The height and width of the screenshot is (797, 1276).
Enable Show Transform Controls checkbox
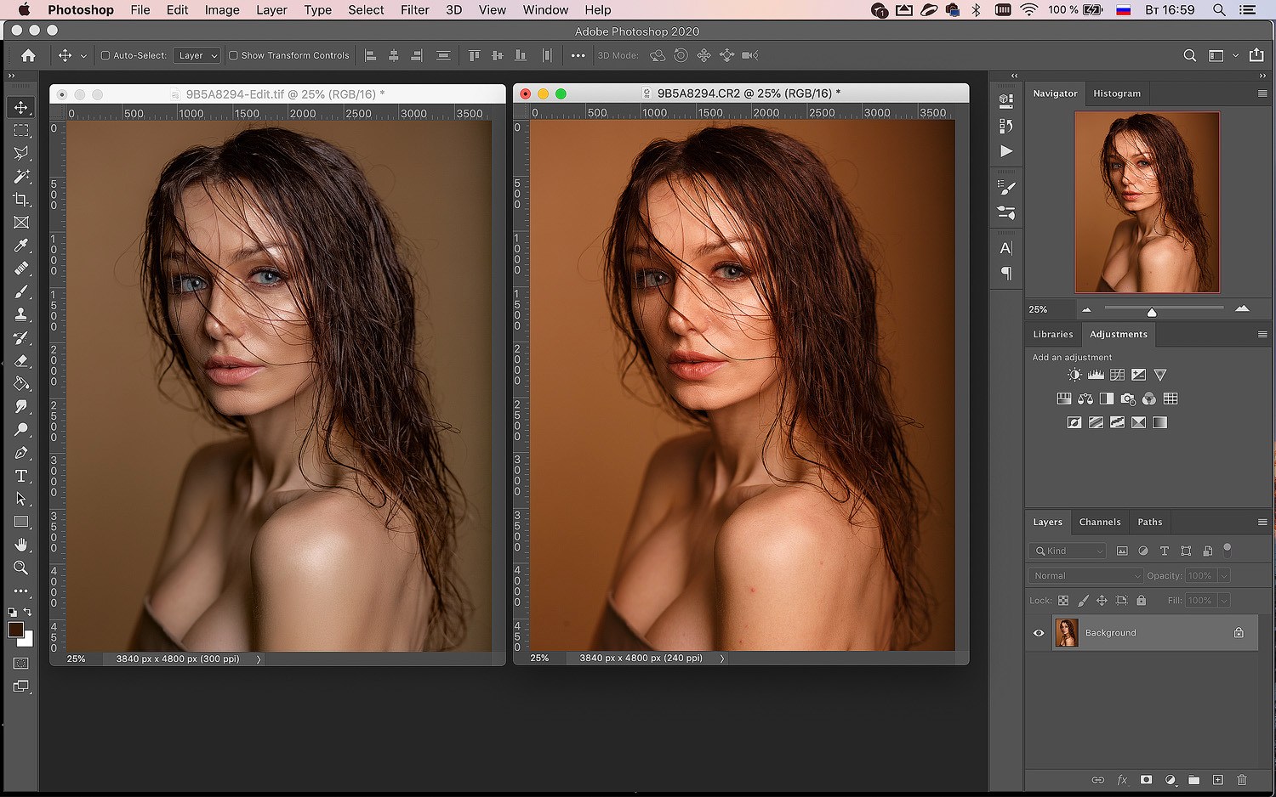pyautogui.click(x=233, y=55)
